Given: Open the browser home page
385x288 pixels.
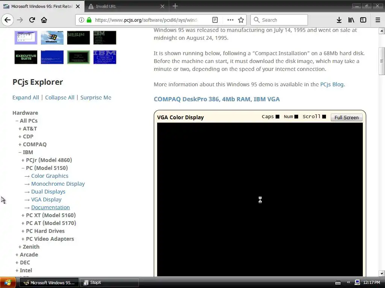Looking at the screenshot, I should coord(44,20).
